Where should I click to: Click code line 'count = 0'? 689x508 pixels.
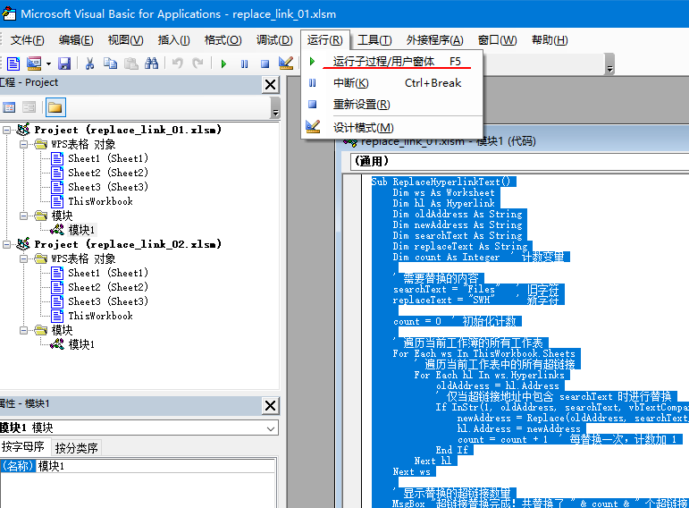[x=417, y=321]
